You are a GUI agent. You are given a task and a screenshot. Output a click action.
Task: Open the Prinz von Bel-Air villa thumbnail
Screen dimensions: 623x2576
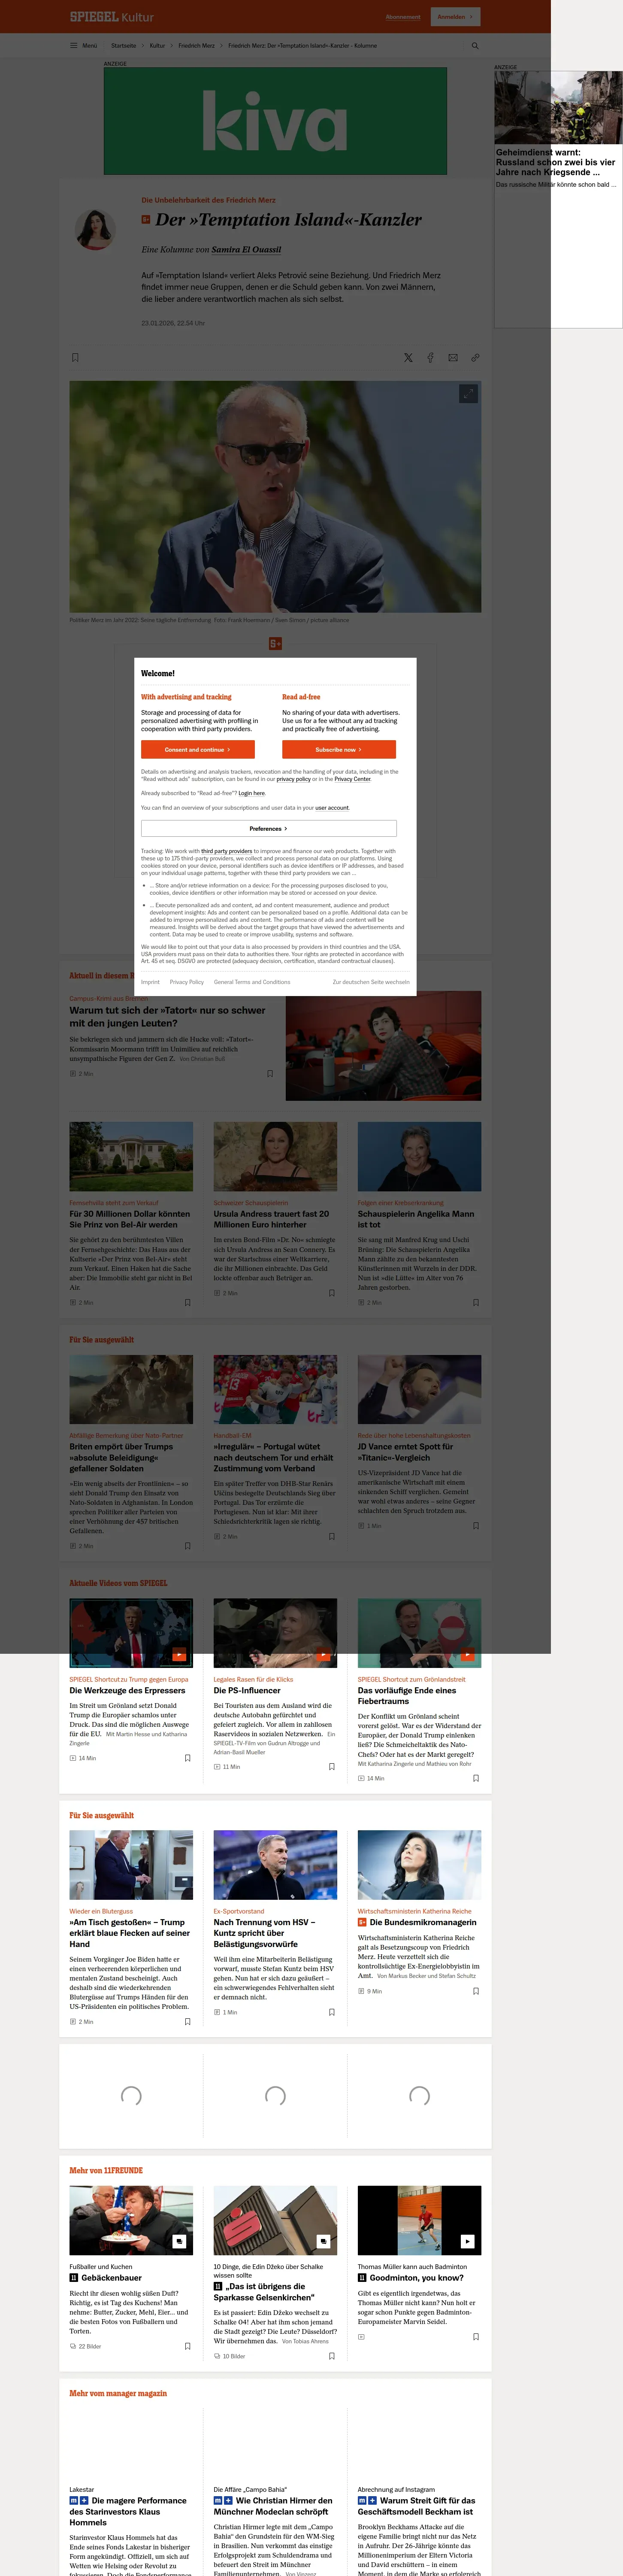[131, 1157]
